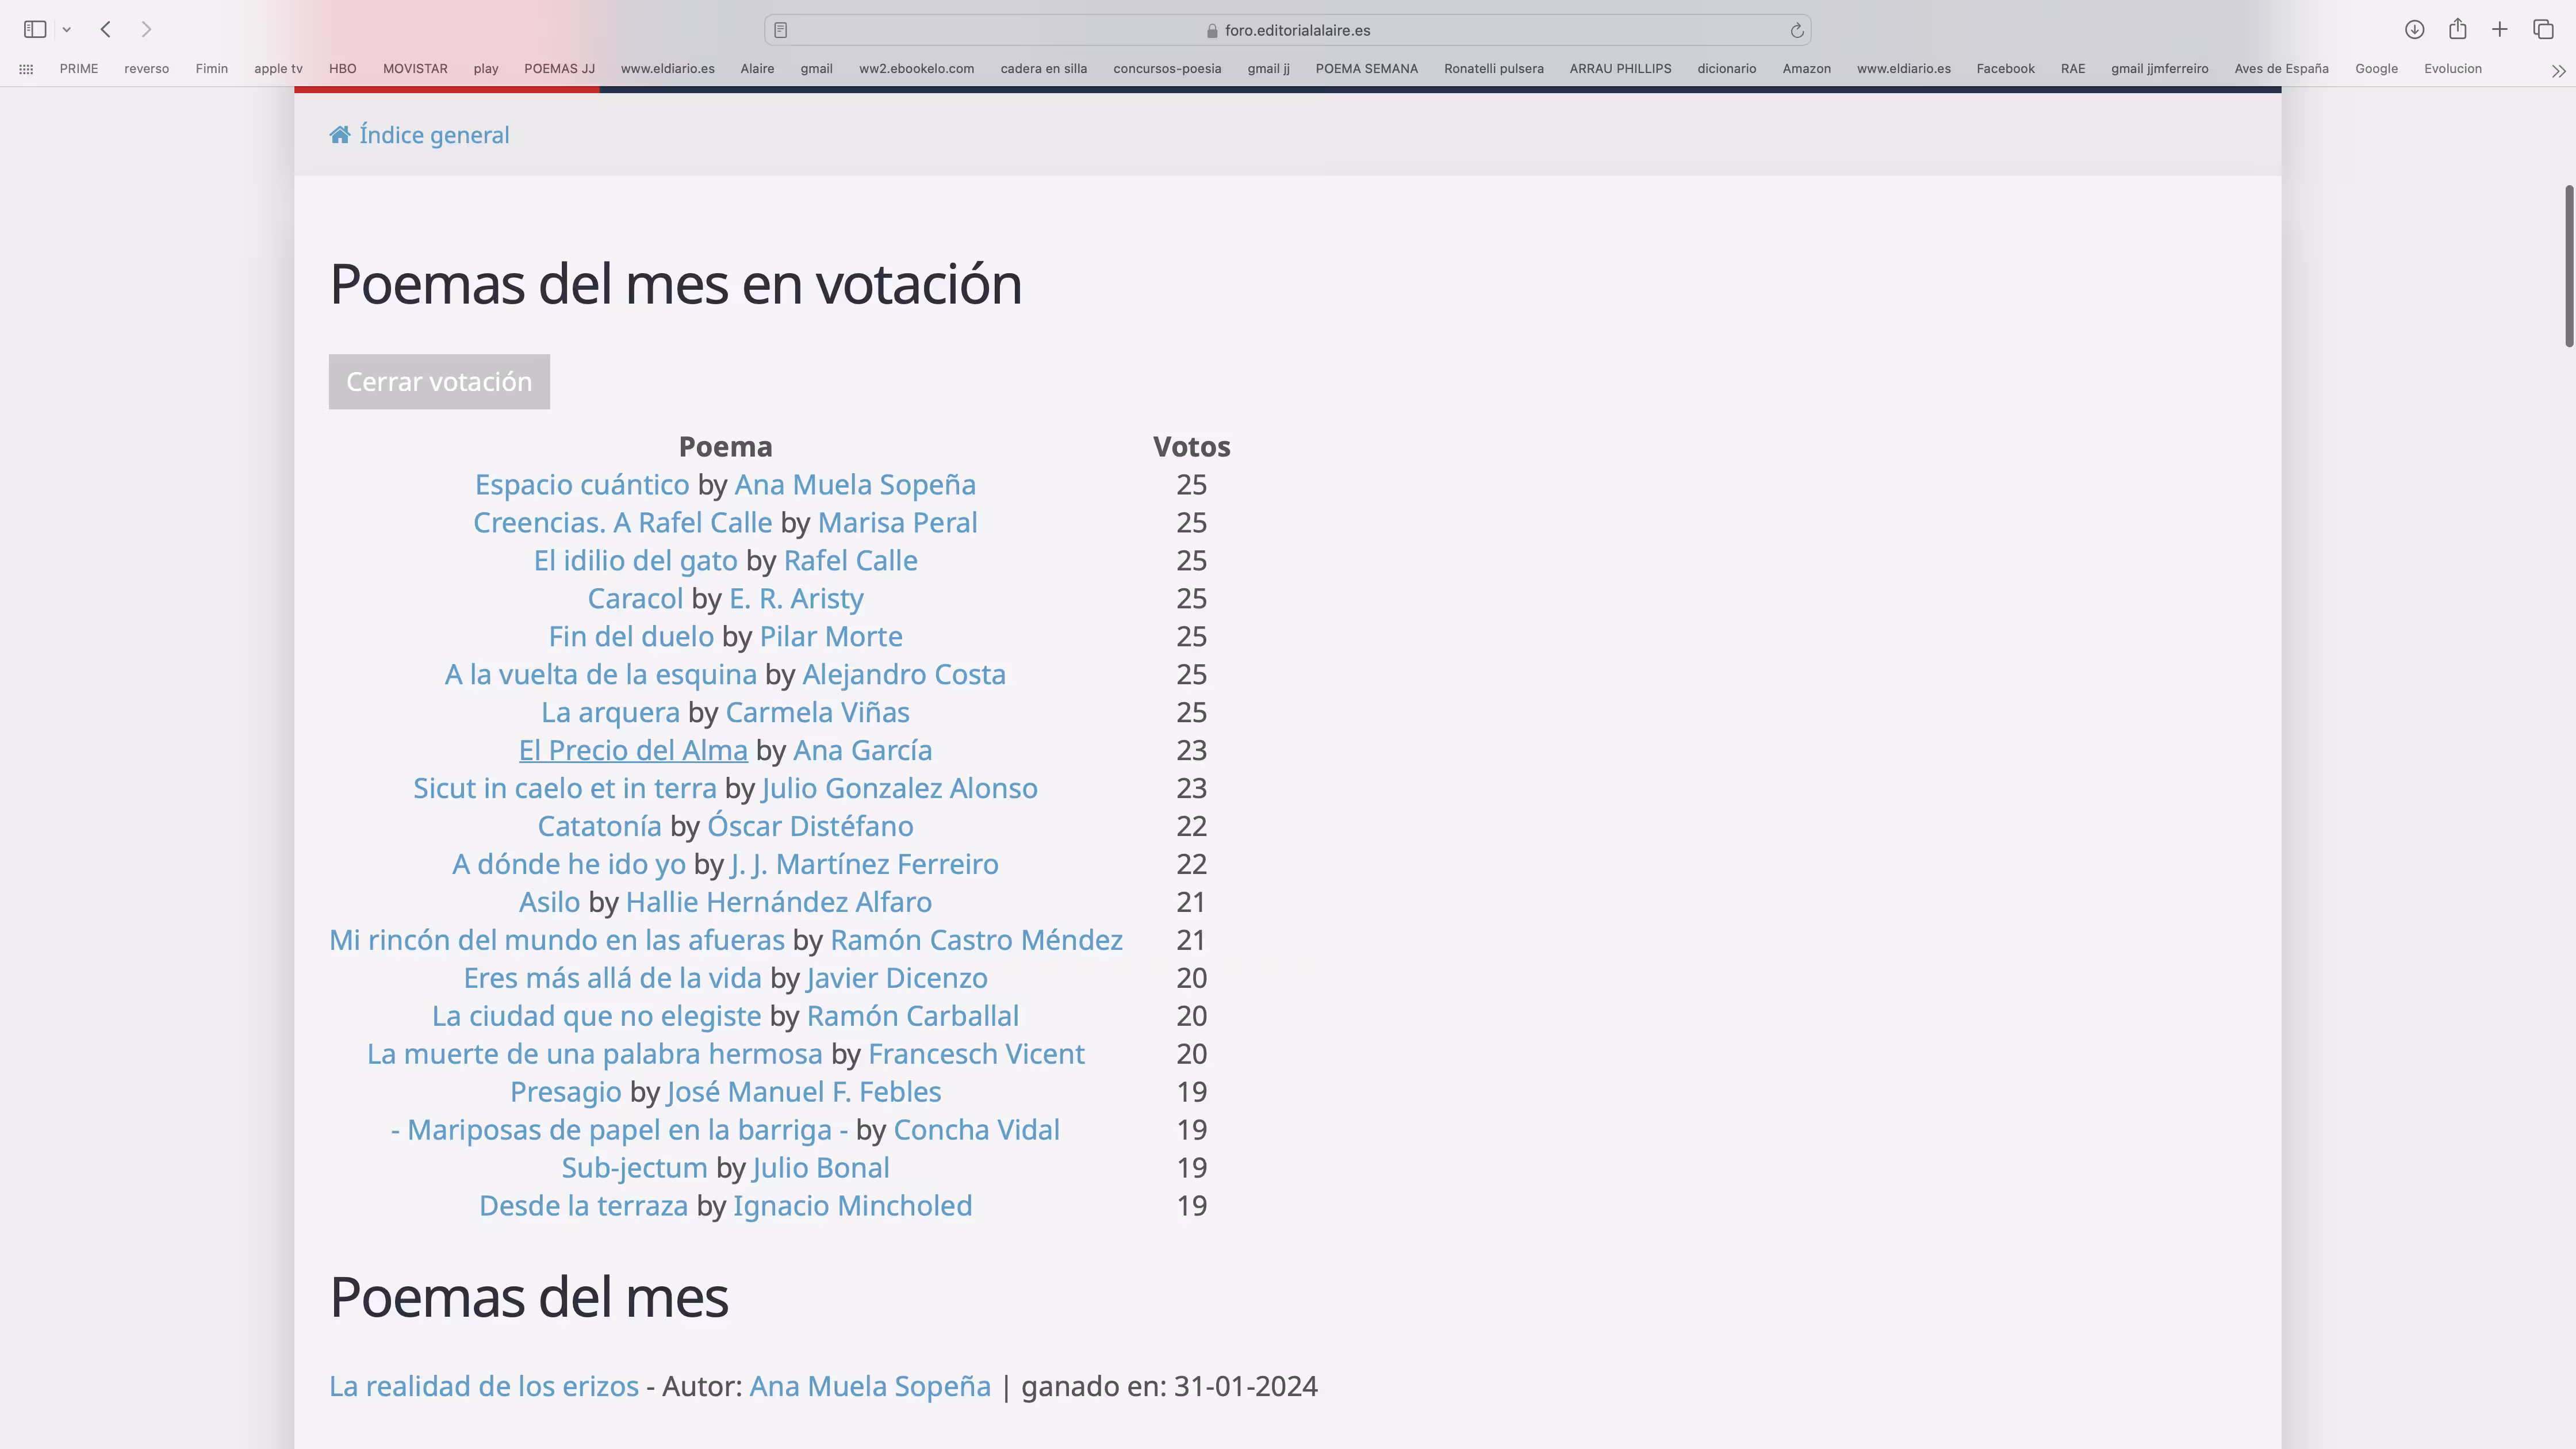Click the Share icon

pyautogui.click(x=2457, y=29)
